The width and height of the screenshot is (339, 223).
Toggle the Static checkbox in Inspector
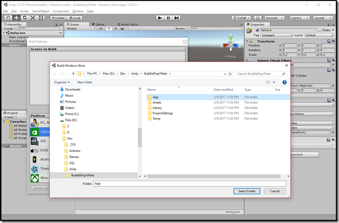(320, 30)
